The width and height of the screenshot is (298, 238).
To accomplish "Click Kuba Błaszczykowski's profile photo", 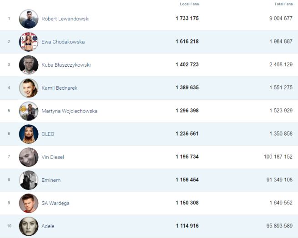I will 29,65.
